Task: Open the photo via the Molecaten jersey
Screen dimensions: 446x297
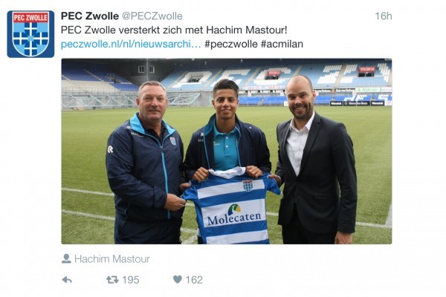Action: [232, 207]
